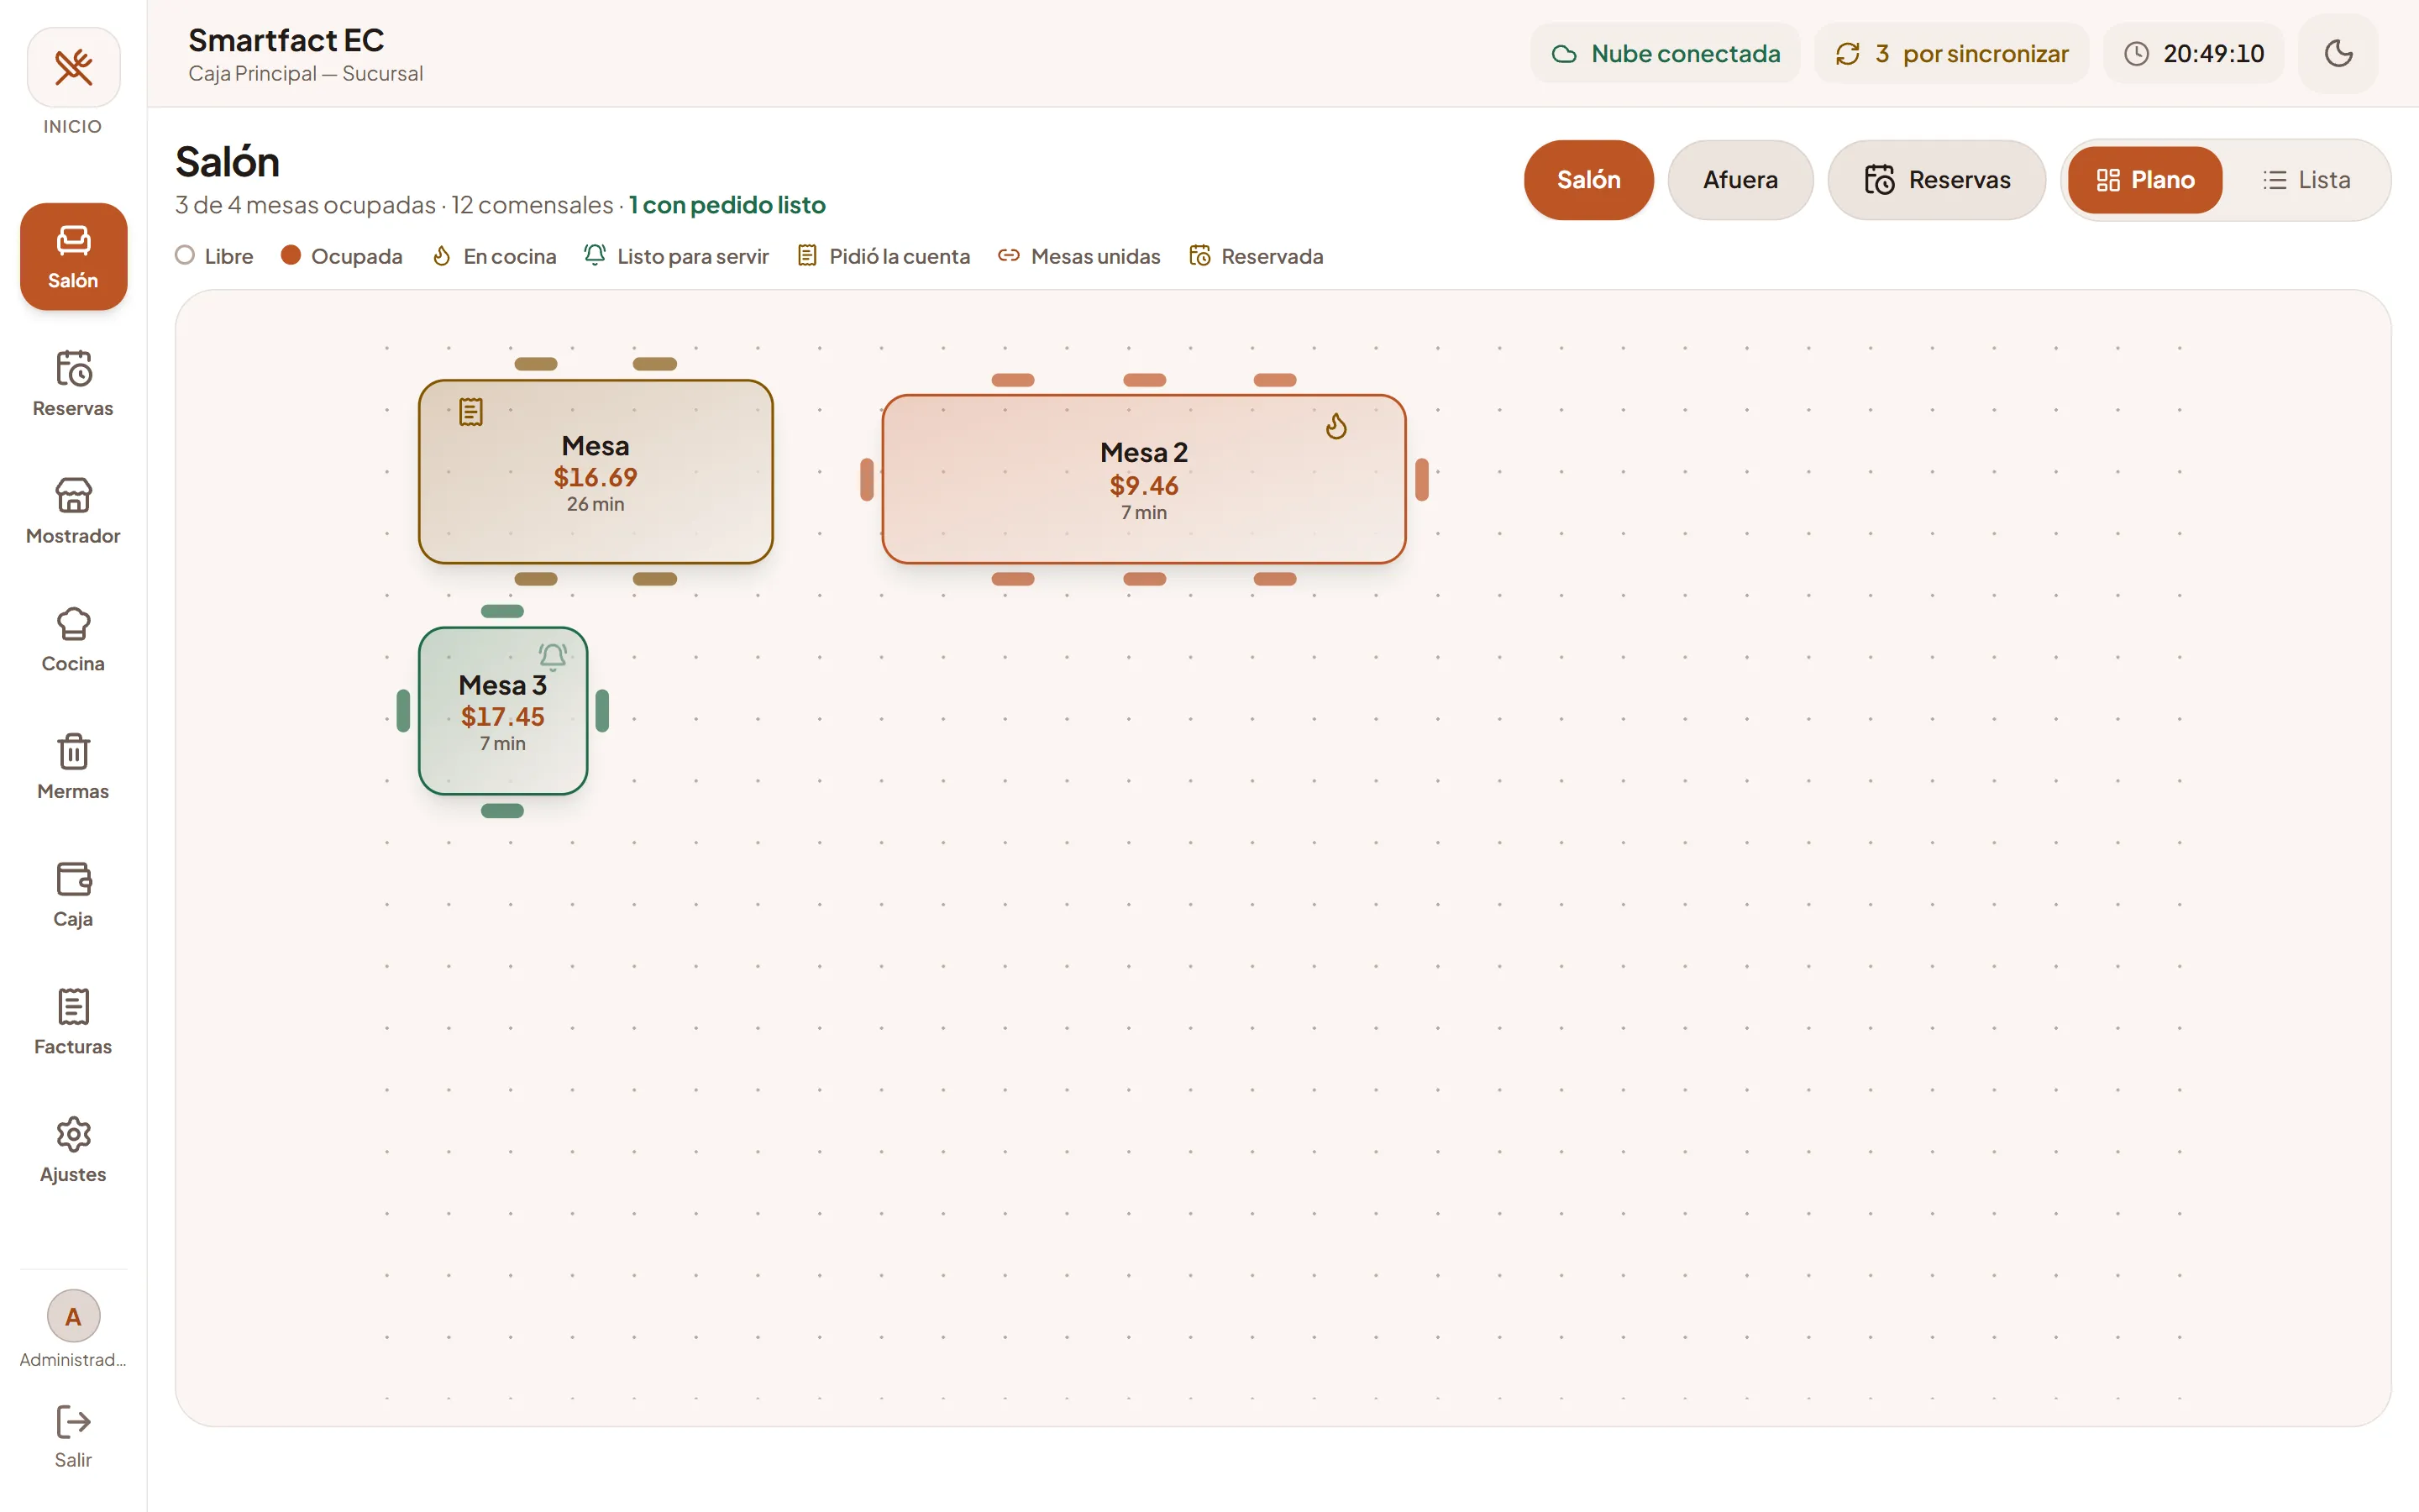Switch to the Afuera area tab
The height and width of the screenshot is (1512, 2419).
coord(1740,180)
